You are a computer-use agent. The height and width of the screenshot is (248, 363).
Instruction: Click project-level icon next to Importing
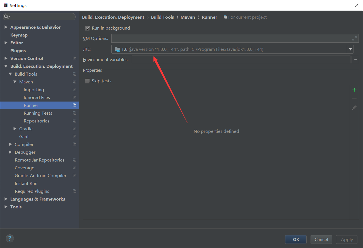coord(74,90)
